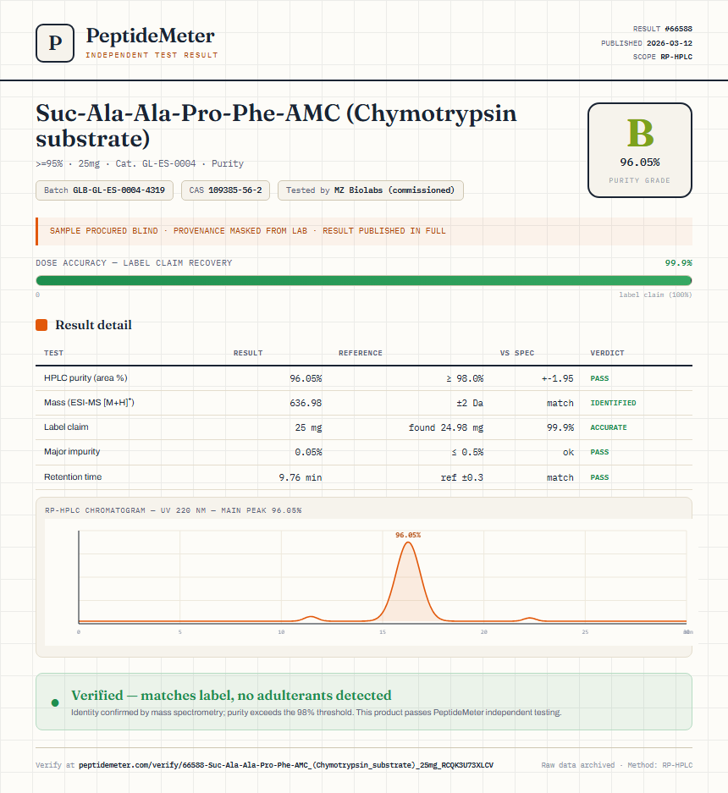Select the Mass (ESI-MS [M+H]+) row label
This screenshot has width=728, height=793.
pyautogui.click(x=89, y=403)
